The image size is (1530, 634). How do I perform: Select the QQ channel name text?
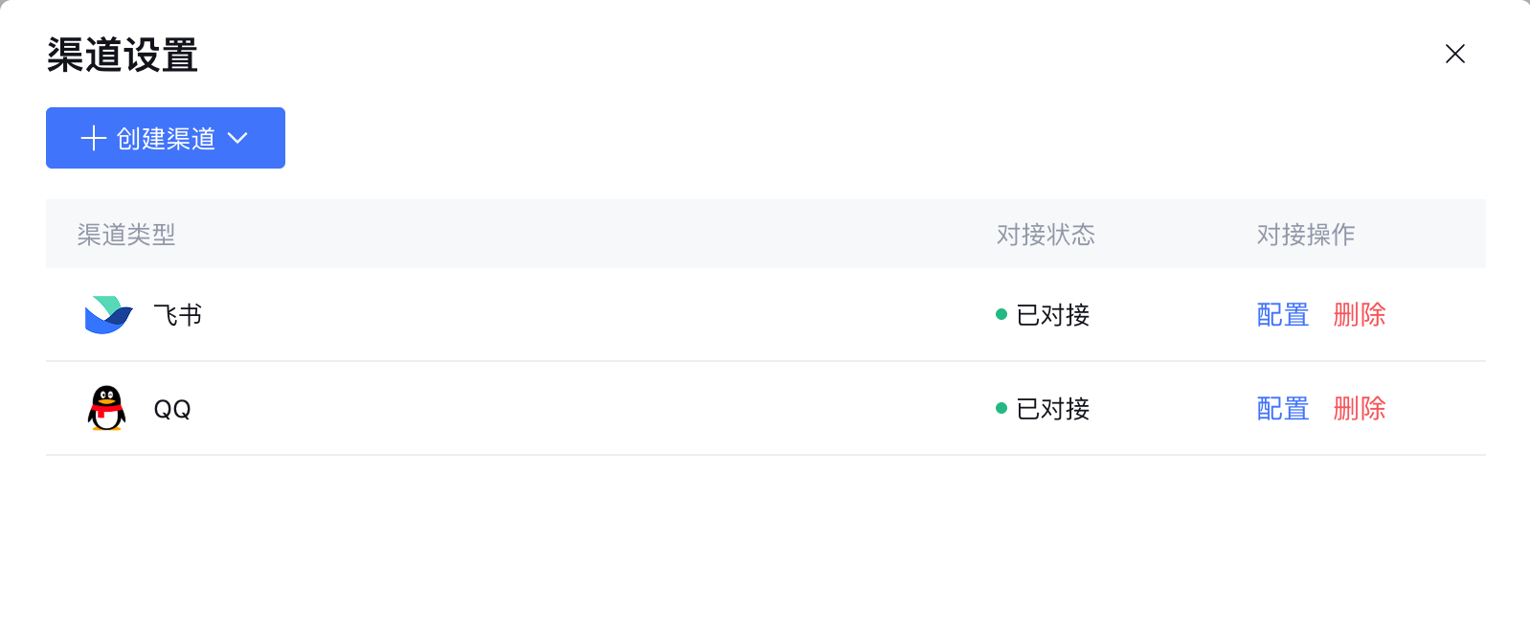[172, 409]
